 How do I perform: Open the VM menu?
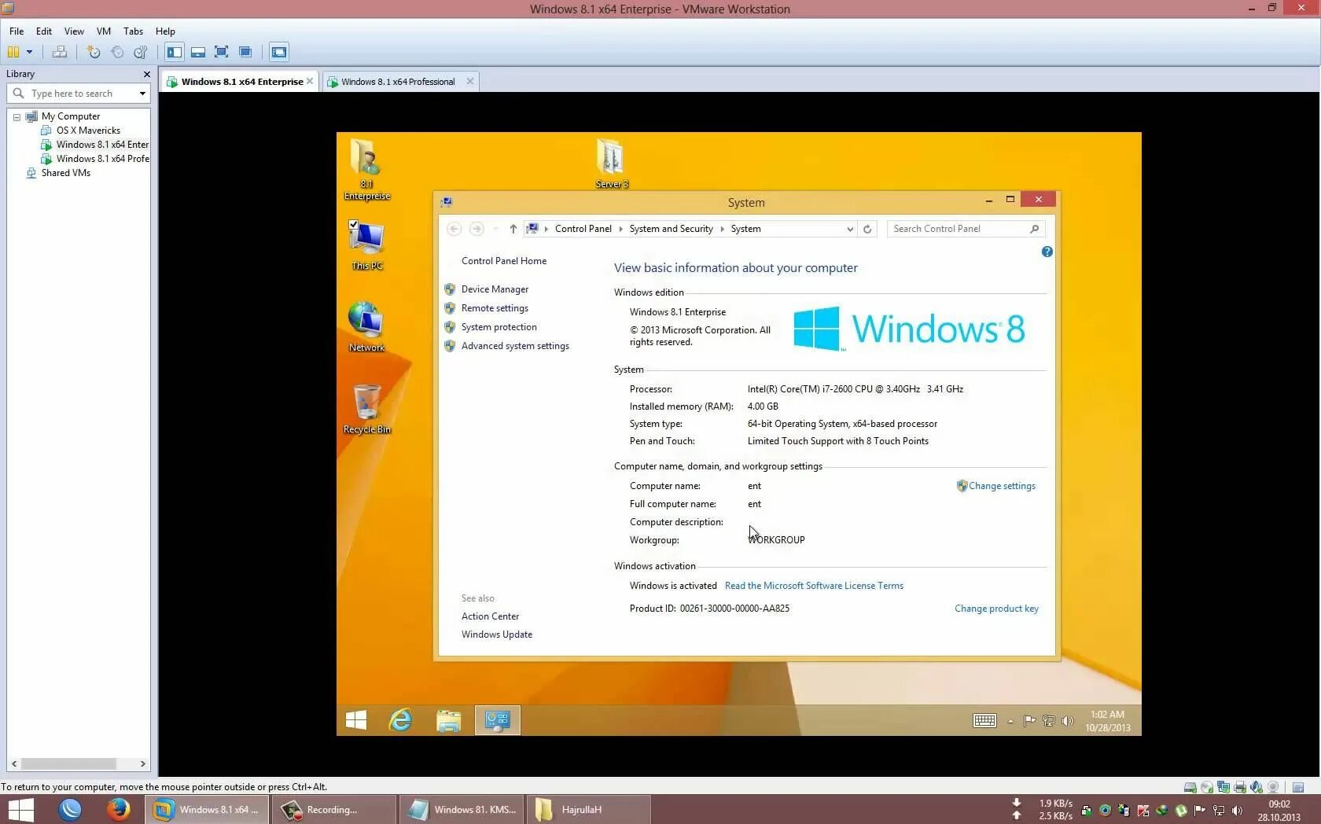104,31
